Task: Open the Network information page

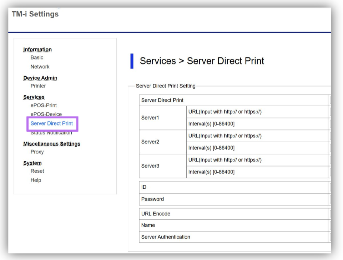Action: [40, 67]
